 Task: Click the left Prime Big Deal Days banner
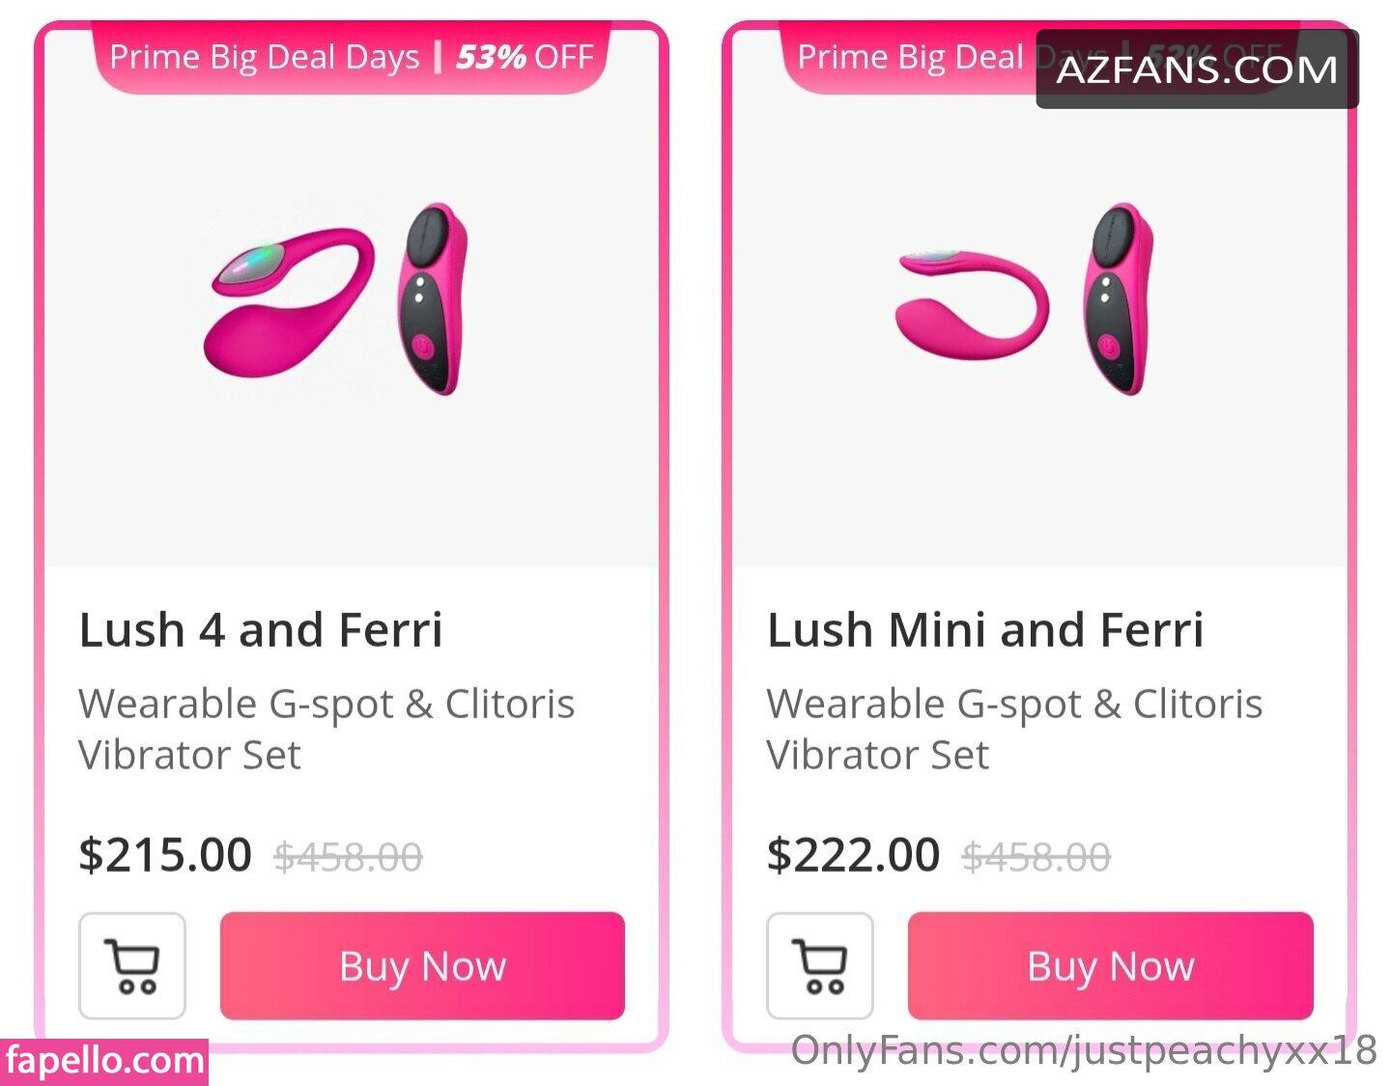[351, 58]
